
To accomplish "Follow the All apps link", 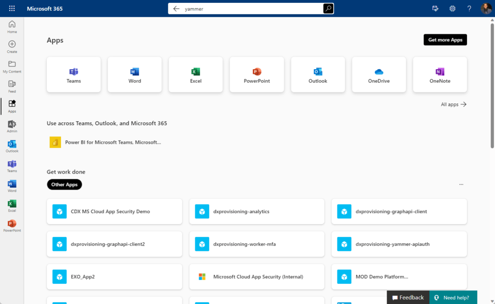I will click(453, 104).
